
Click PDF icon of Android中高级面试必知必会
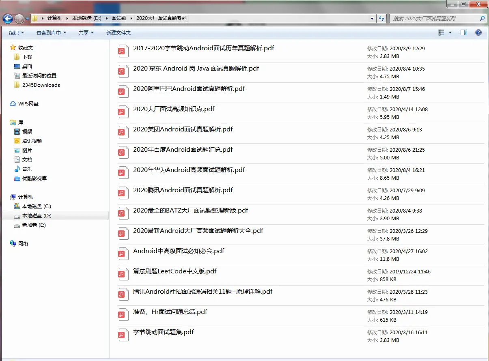[x=123, y=254]
